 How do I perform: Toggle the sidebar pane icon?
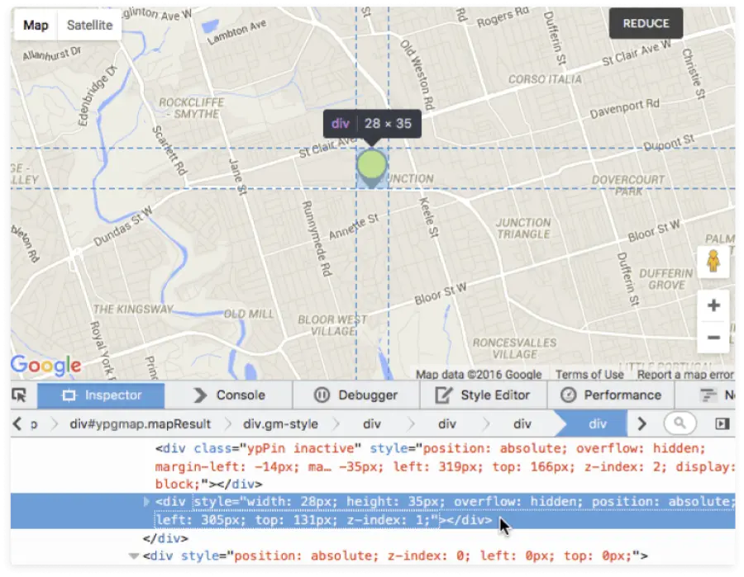click(x=723, y=423)
